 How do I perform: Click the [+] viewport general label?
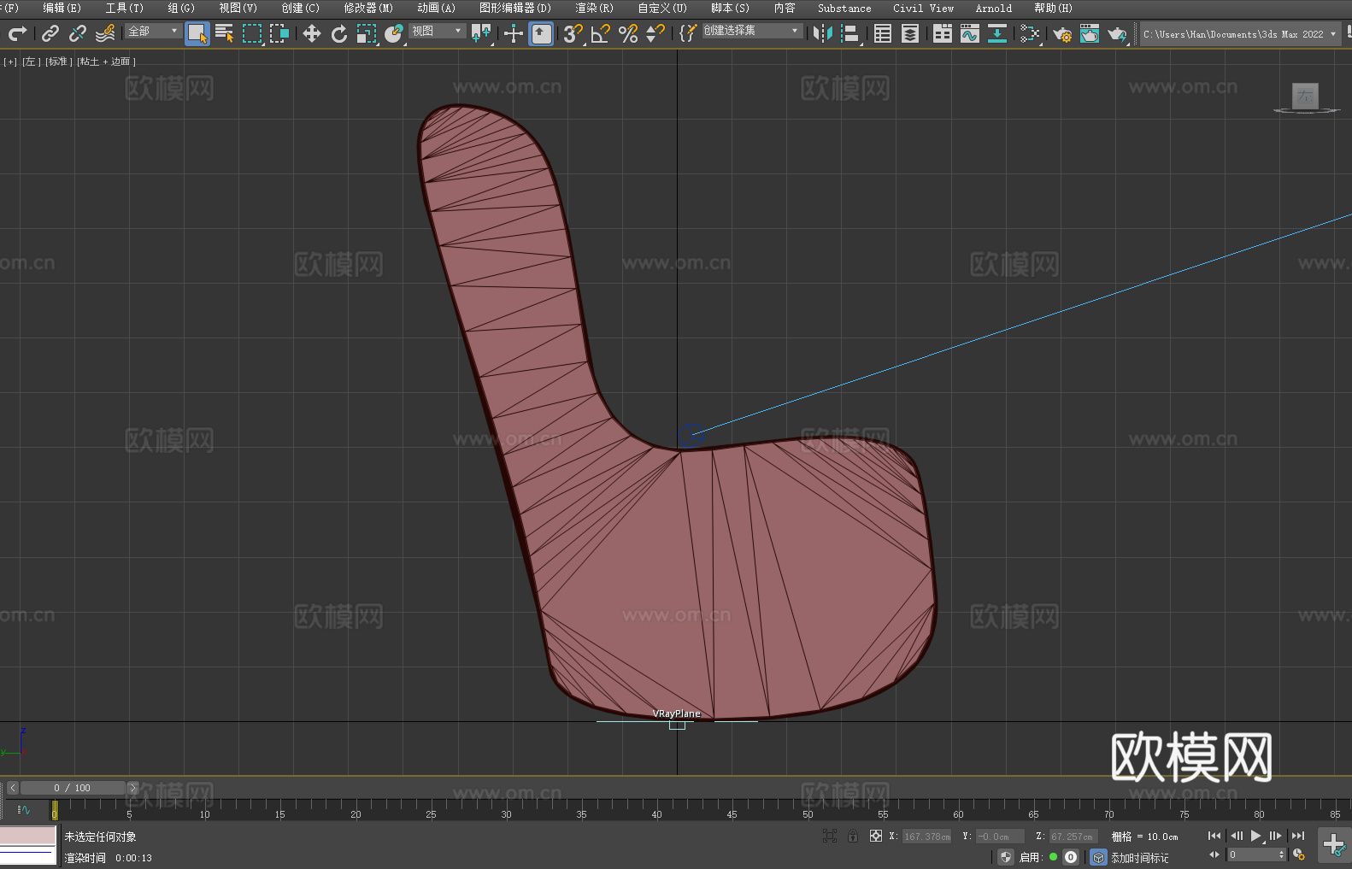click(x=10, y=62)
